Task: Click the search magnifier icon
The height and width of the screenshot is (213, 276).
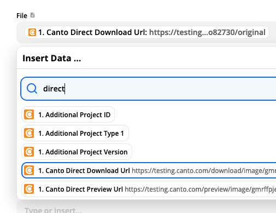Action: coord(32,89)
